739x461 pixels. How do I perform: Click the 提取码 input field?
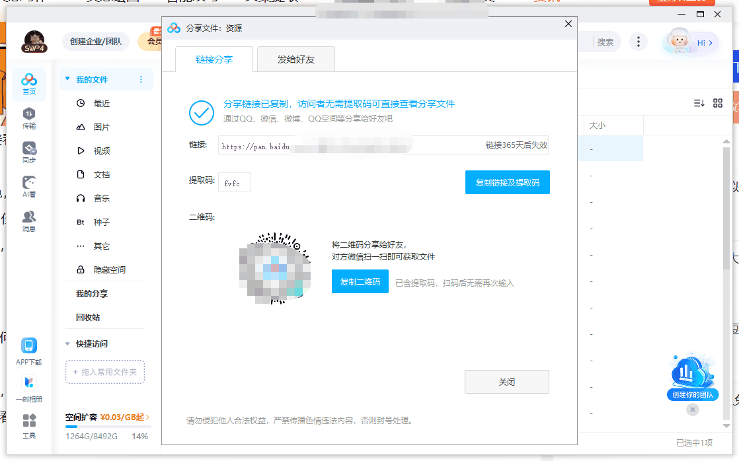[x=234, y=182]
